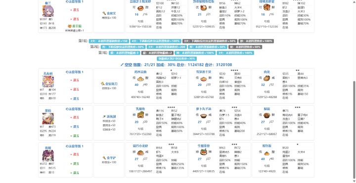Click the text 规则250% in the crayfish dish card

[x=178, y=164]
